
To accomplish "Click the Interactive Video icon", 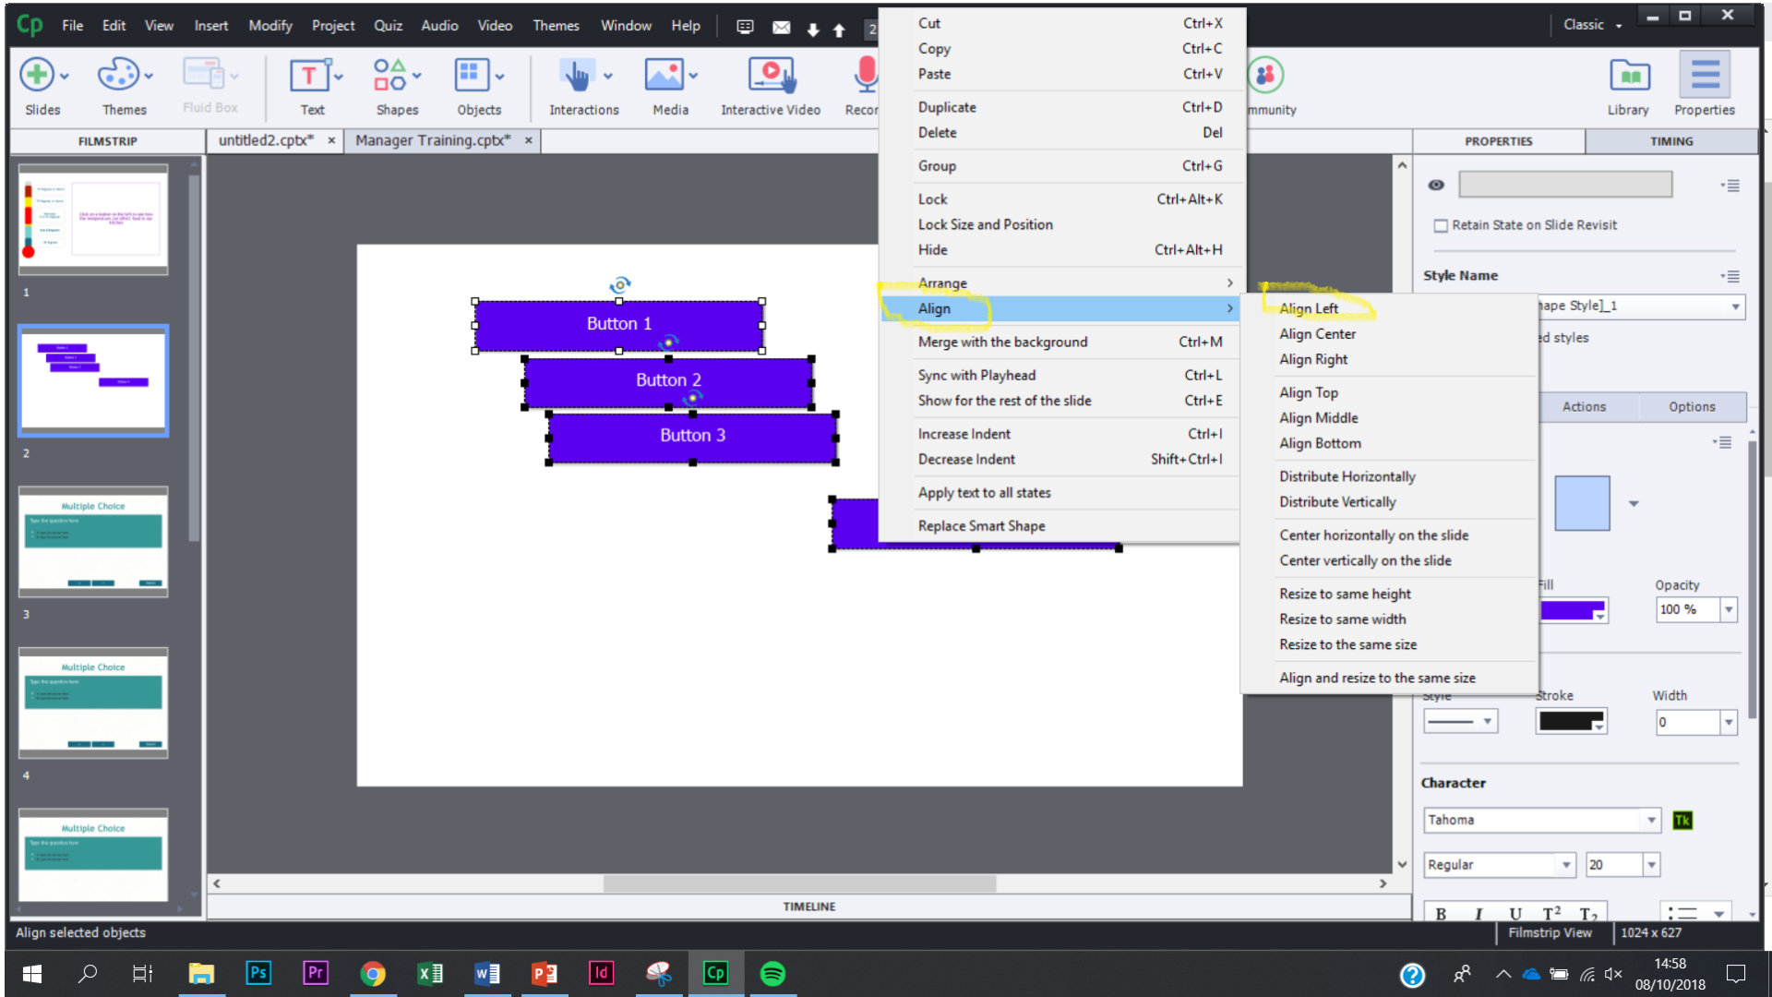I will [770, 76].
